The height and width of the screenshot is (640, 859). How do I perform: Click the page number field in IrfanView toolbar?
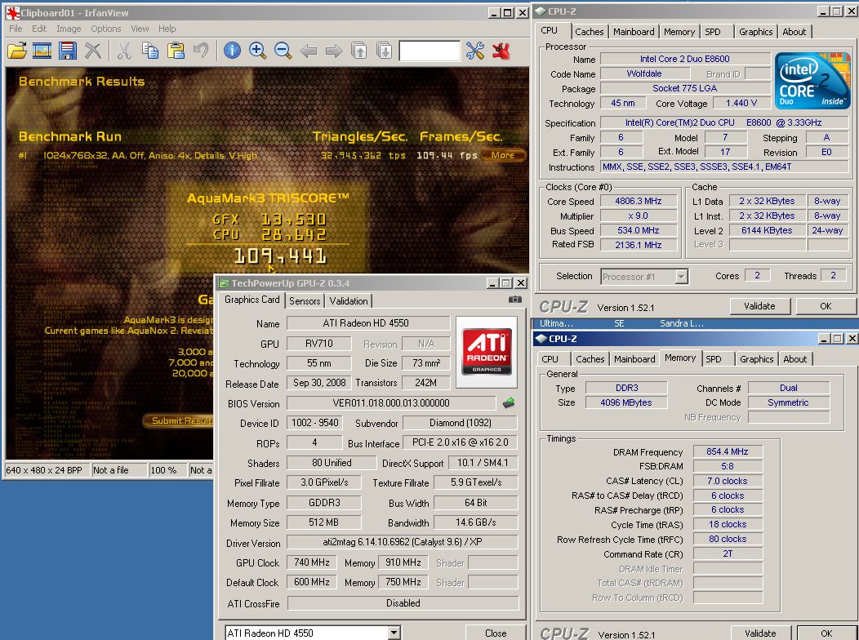click(x=429, y=51)
